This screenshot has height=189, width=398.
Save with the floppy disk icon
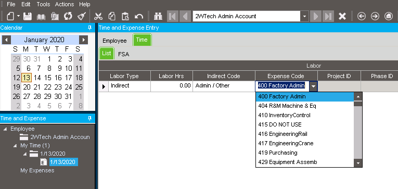click(x=28, y=17)
